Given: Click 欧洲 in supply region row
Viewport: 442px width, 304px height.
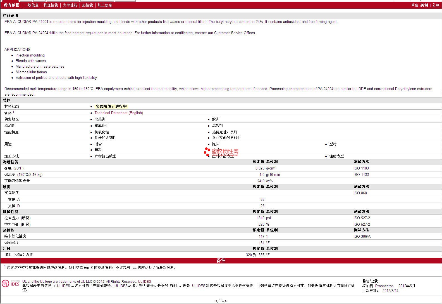Looking at the screenshot, I should pyautogui.click(x=216, y=119).
